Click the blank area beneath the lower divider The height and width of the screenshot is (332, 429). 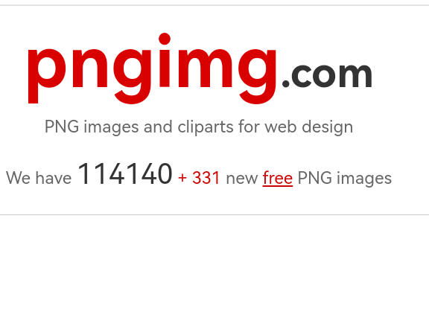pyautogui.click(x=214, y=273)
